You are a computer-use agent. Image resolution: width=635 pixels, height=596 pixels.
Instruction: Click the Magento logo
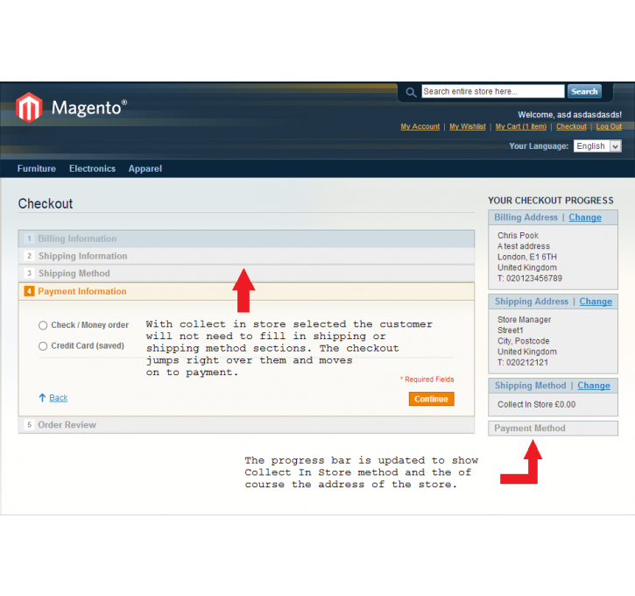point(71,108)
